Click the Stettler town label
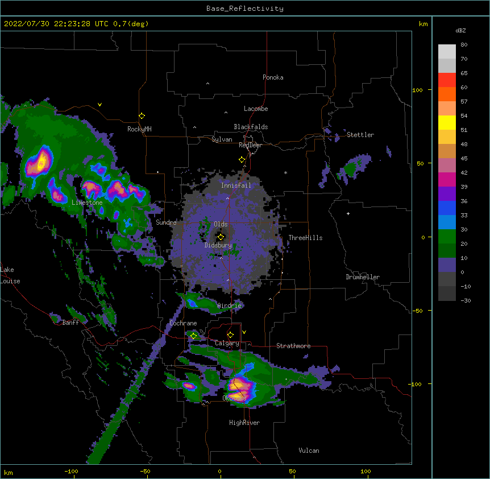 pyautogui.click(x=360, y=135)
